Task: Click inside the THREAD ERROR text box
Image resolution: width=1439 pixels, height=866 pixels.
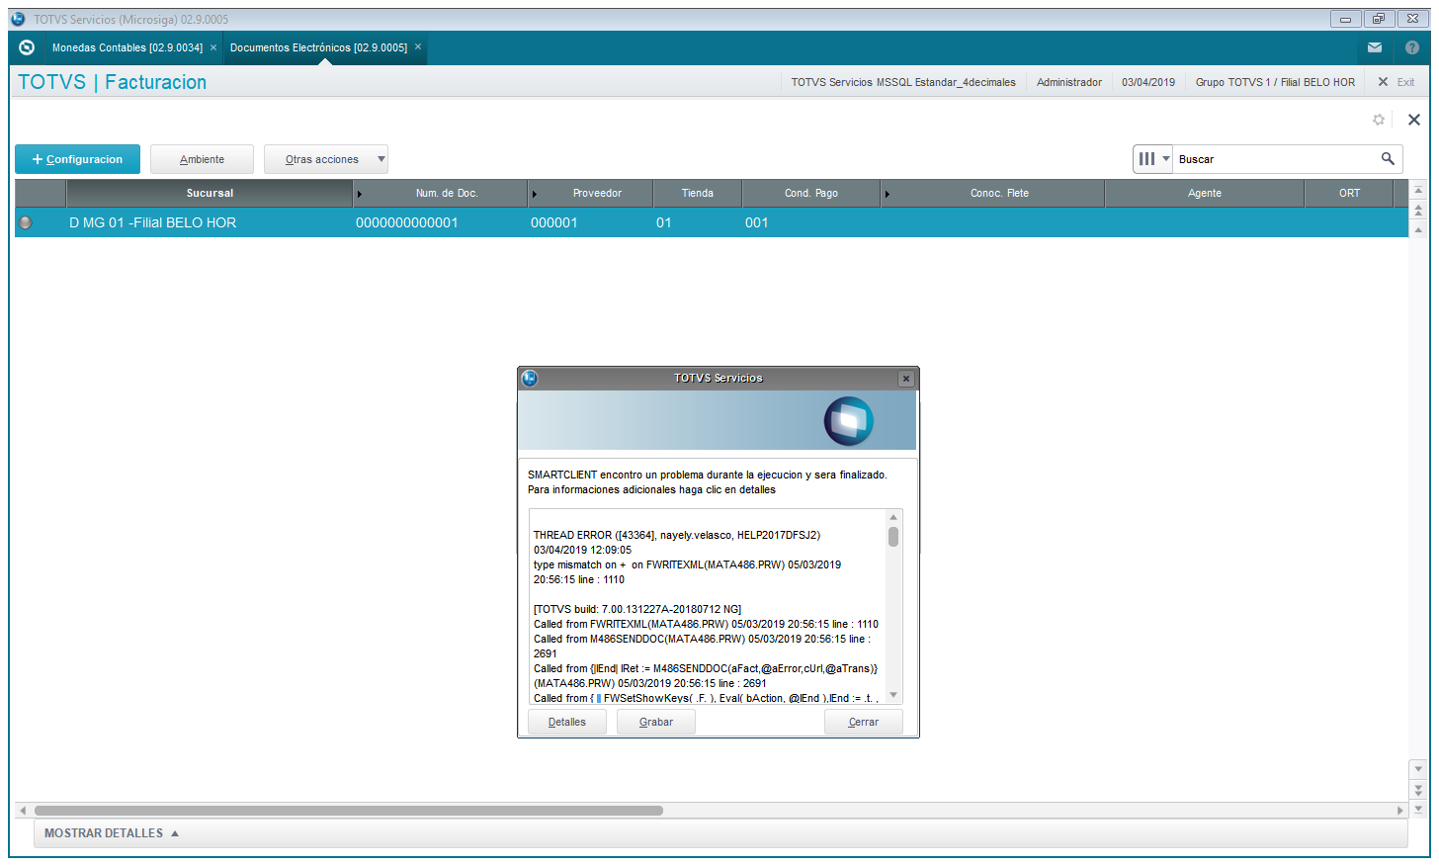Action: tap(708, 606)
